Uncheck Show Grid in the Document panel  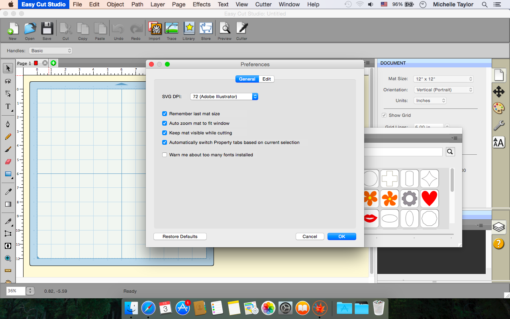point(384,115)
